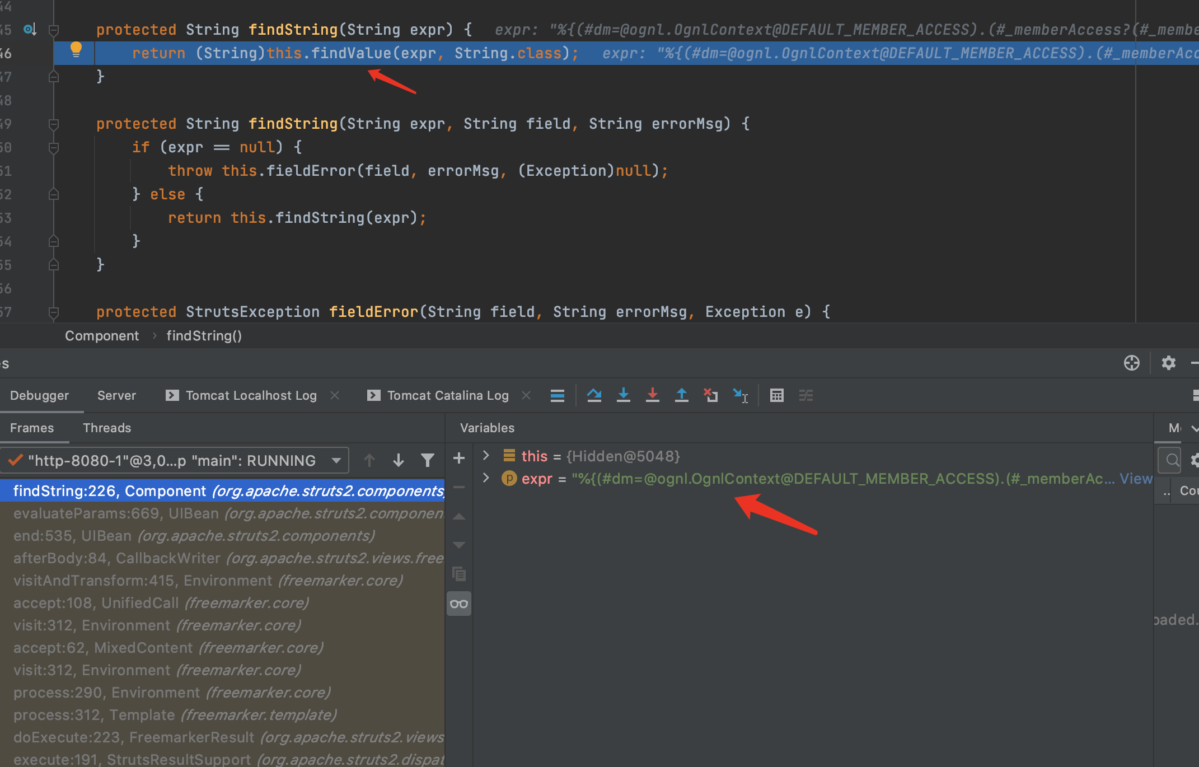Select frame end:535, UIBean
The width and height of the screenshot is (1199, 767).
point(222,536)
